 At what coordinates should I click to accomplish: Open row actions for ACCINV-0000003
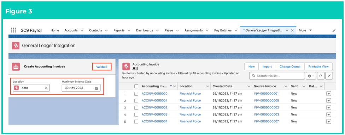(329, 115)
